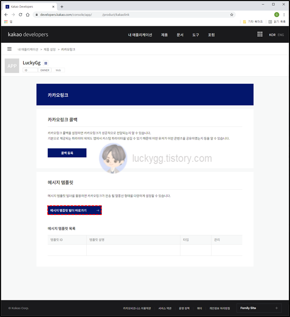
Task: Open 서비스 약관 footer link
Action: click(x=165, y=308)
